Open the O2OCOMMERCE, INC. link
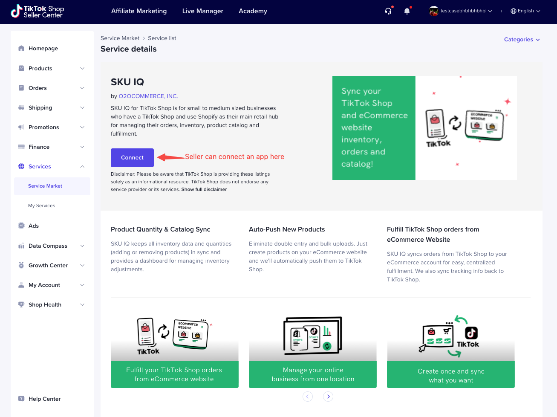Viewport: 557px width, 417px height. pos(148,96)
